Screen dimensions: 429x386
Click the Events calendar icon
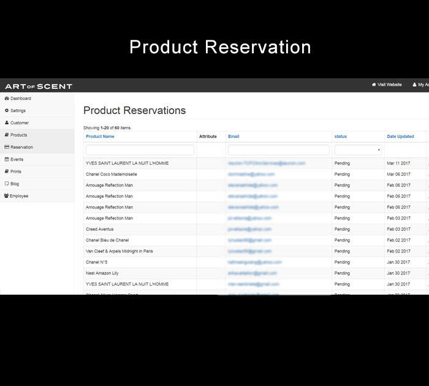tap(7, 159)
